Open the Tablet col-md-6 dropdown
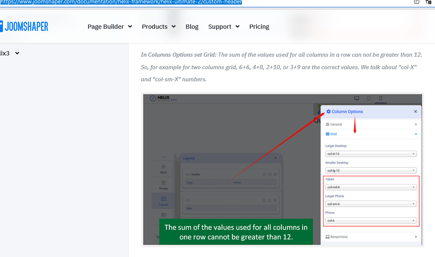Screen dimensions: 435x257 click(x=371, y=187)
